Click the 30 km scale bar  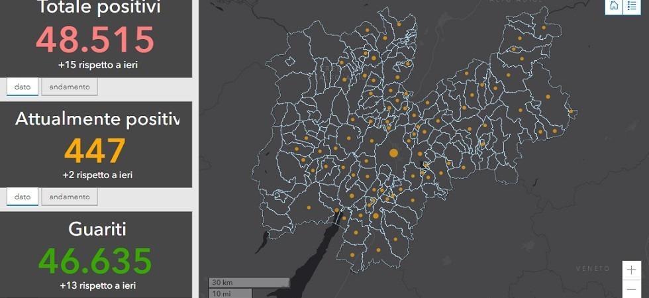click(x=249, y=283)
